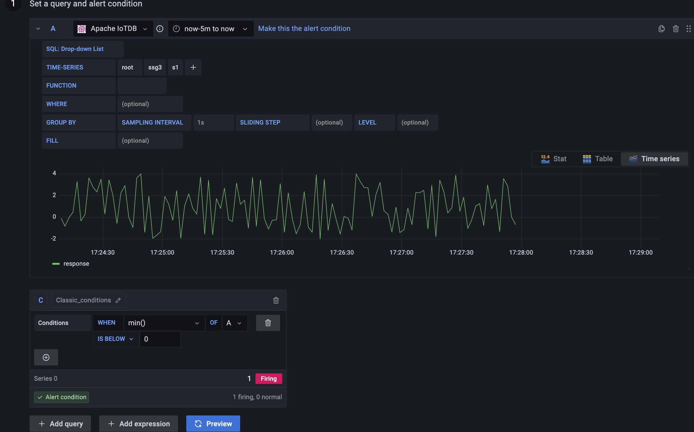Click the Alert condition badge
This screenshot has height=432, width=694.
62,397
